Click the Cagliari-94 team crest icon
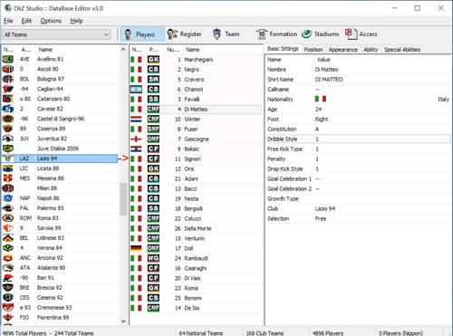This screenshot has height=336, width=453. click(x=8, y=89)
